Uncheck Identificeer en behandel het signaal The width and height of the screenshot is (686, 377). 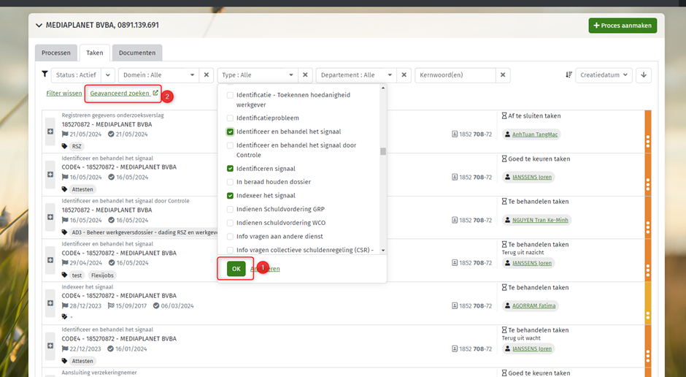pos(230,132)
